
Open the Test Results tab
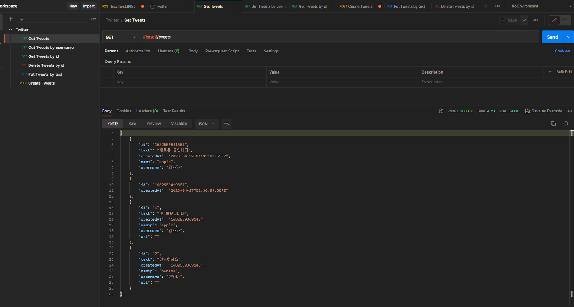[x=174, y=111]
